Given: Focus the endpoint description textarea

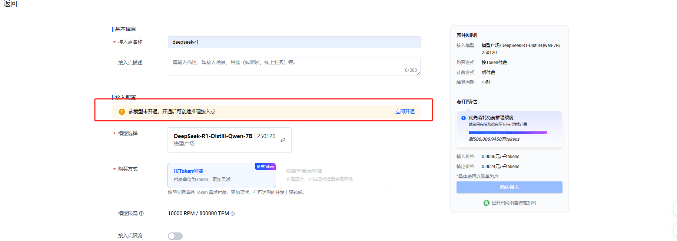Looking at the screenshot, I should (294, 66).
